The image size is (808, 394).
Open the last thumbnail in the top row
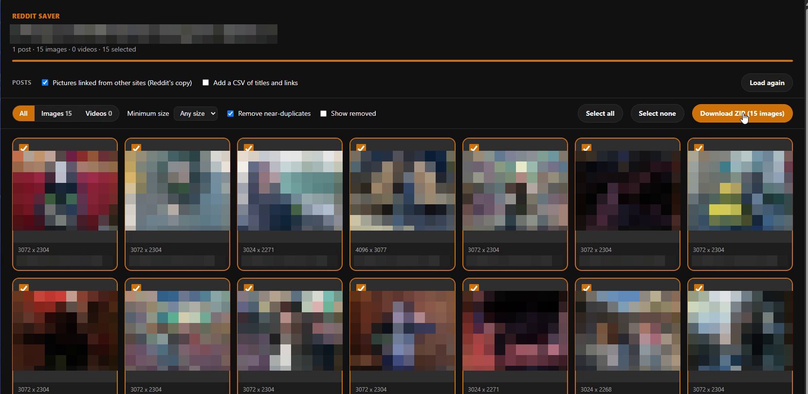(x=740, y=191)
